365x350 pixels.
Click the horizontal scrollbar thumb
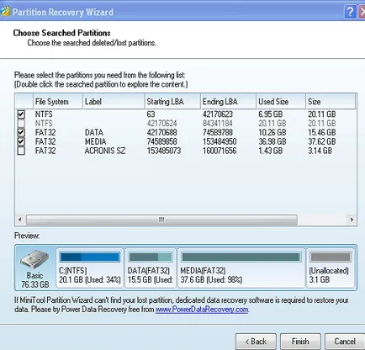[x=161, y=220]
